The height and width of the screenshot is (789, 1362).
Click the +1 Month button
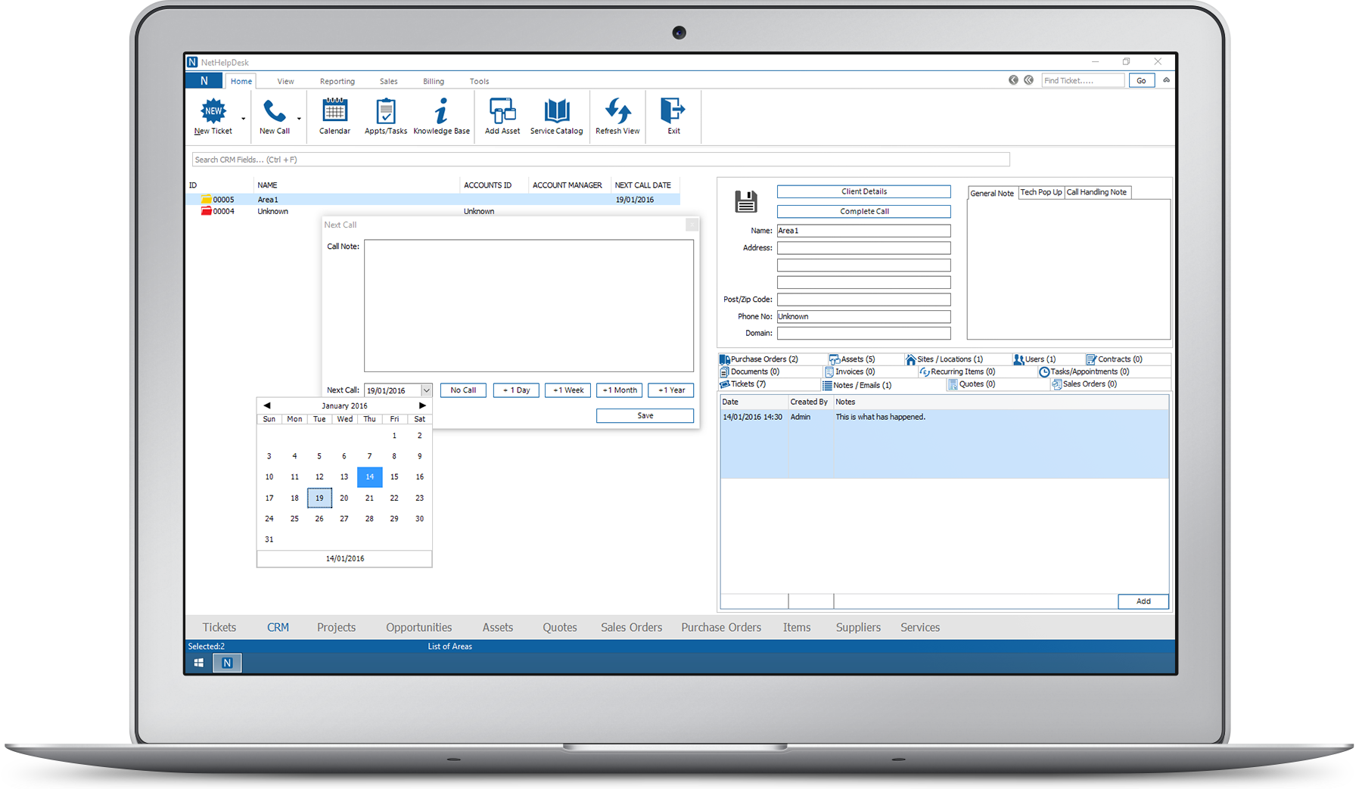[619, 390]
